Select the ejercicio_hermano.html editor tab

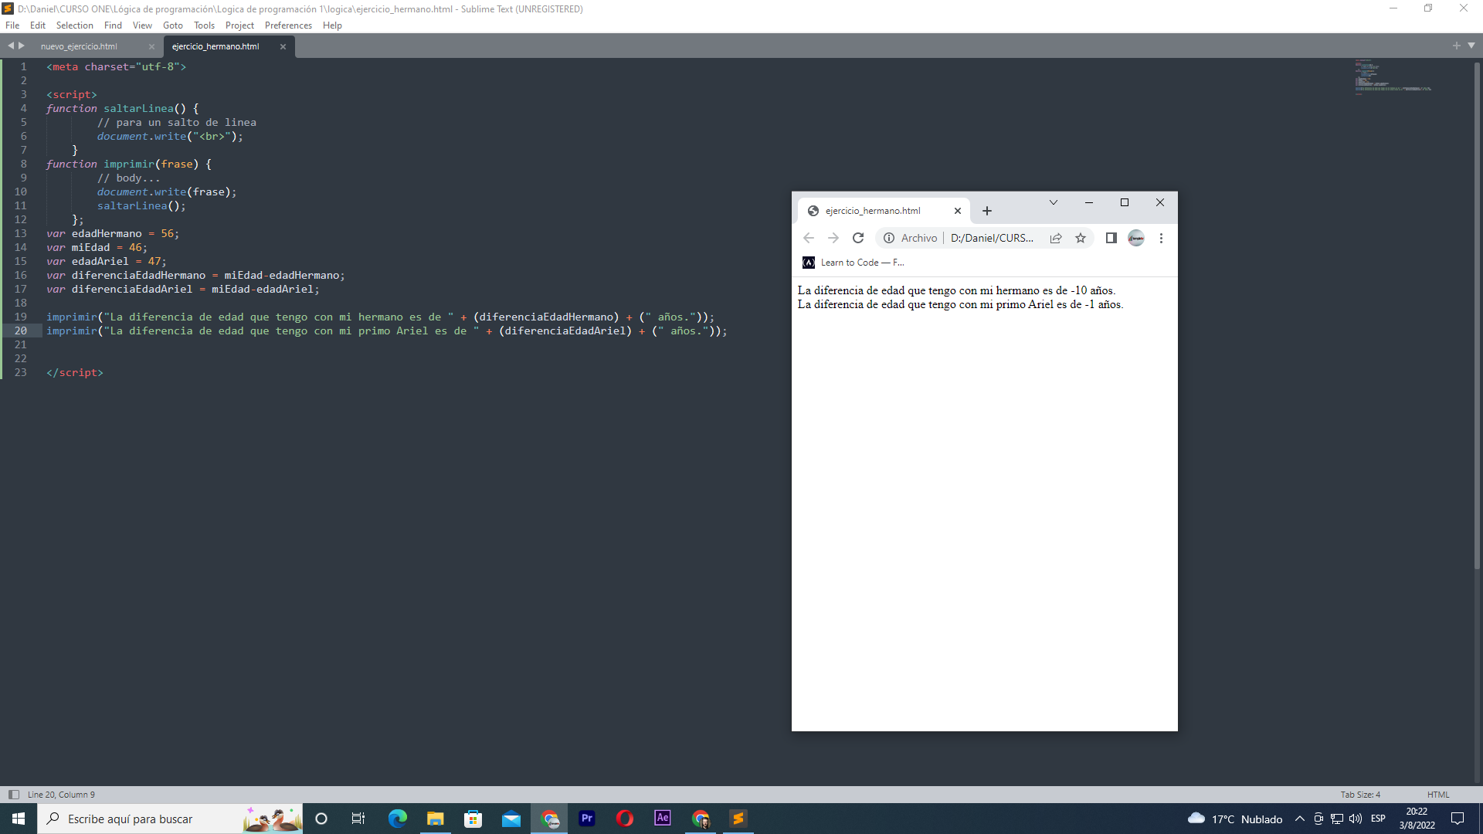coord(215,46)
